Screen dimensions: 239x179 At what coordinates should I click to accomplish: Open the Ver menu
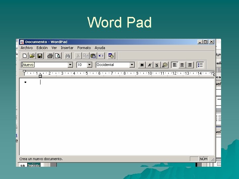click(54, 48)
